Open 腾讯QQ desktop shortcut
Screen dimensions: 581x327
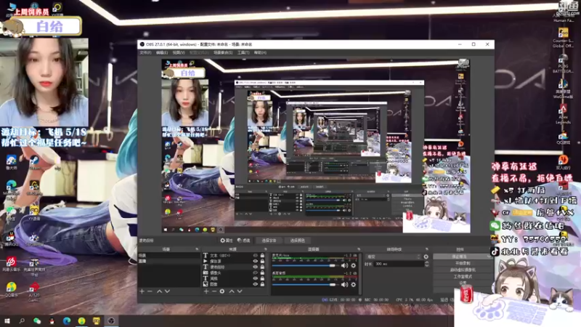pos(11,239)
